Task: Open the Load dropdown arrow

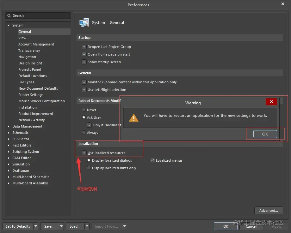Action: pos(87,226)
